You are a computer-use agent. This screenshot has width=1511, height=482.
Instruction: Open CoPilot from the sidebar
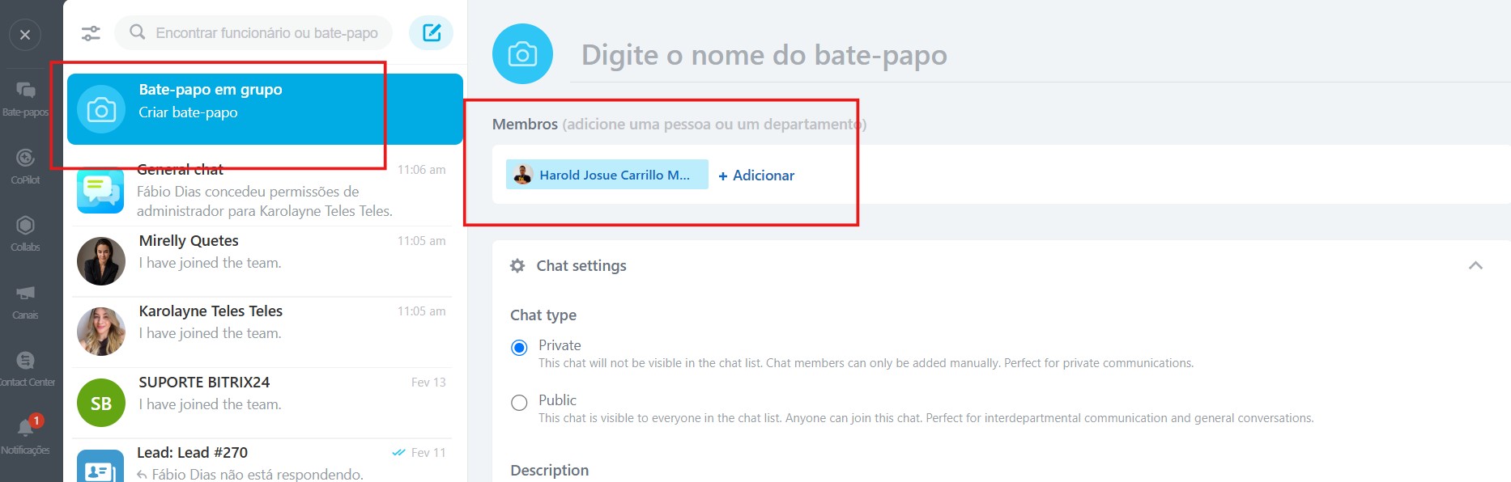(25, 165)
